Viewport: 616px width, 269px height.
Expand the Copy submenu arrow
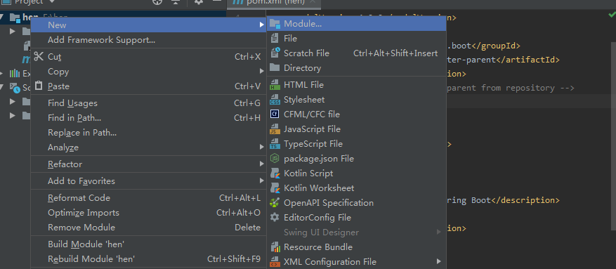coord(262,72)
